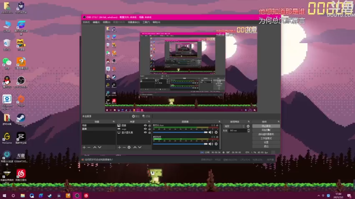Image resolution: width=355 pixels, height=199 pixels.
Task: Open transition properties gear icon
Action: click(x=248, y=127)
